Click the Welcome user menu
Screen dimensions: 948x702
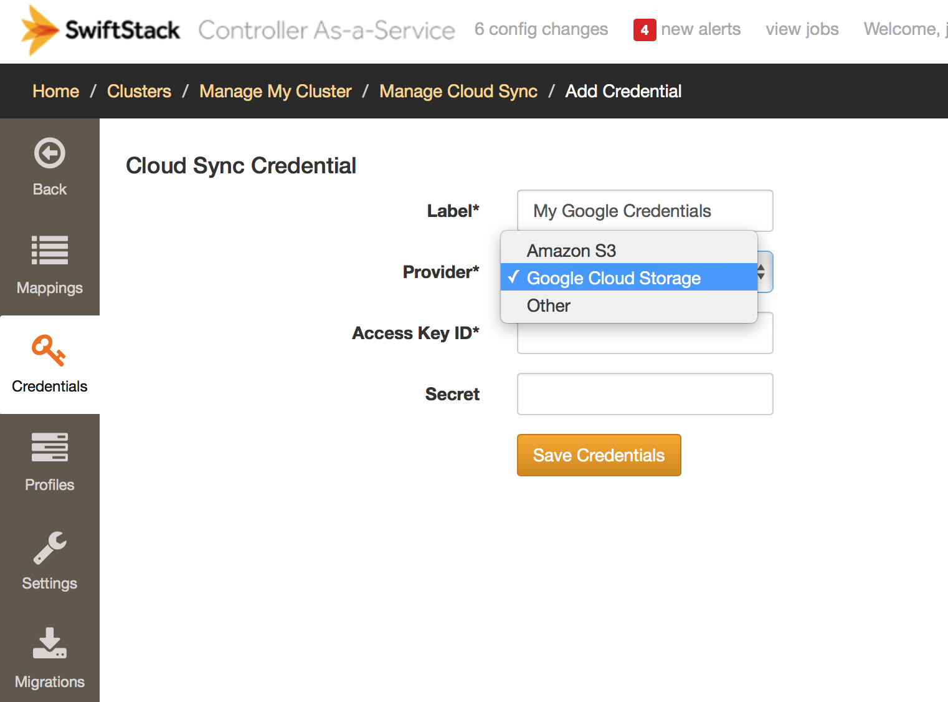(906, 29)
